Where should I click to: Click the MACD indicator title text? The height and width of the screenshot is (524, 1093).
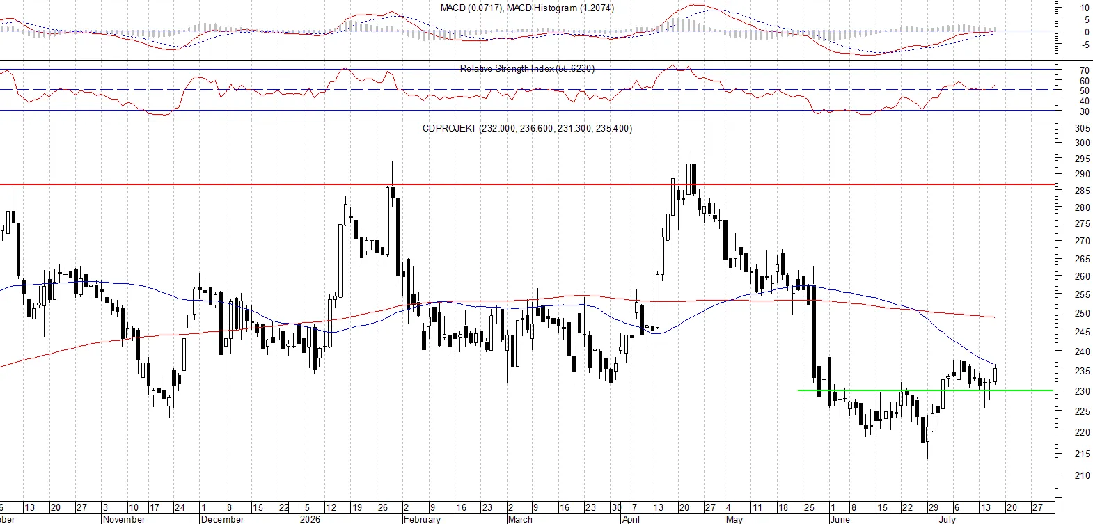click(x=527, y=8)
